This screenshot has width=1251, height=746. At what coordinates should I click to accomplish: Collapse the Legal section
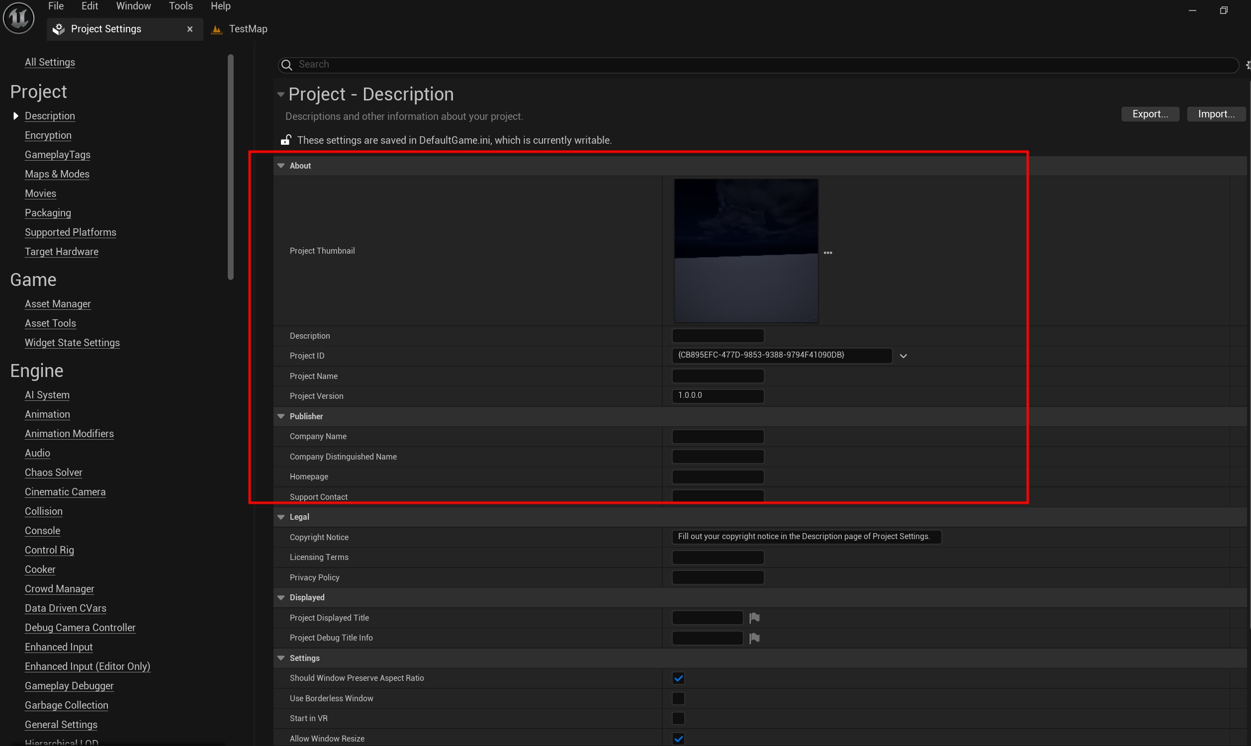point(281,517)
